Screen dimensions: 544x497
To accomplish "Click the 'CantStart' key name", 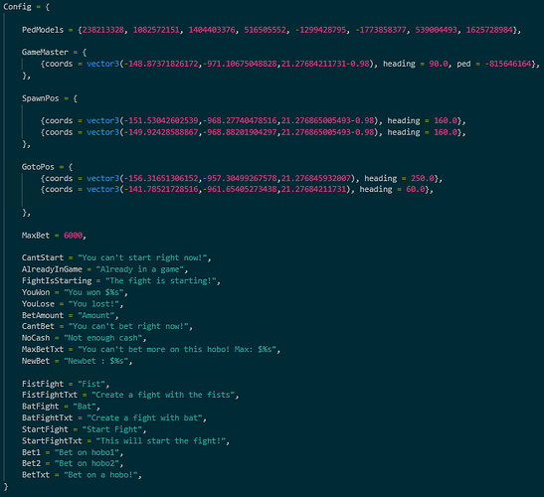I will [43, 257].
